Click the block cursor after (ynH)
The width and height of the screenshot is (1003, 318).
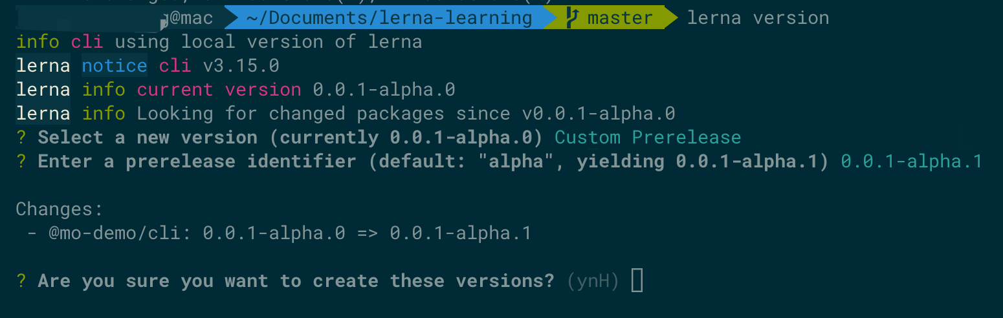(x=637, y=281)
